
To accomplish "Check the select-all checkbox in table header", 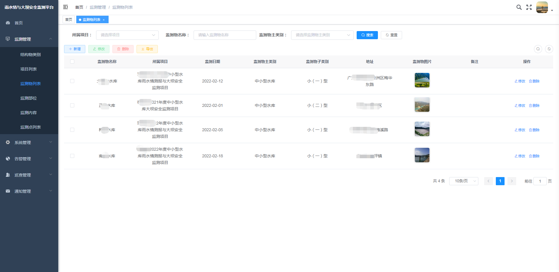I will (72, 62).
